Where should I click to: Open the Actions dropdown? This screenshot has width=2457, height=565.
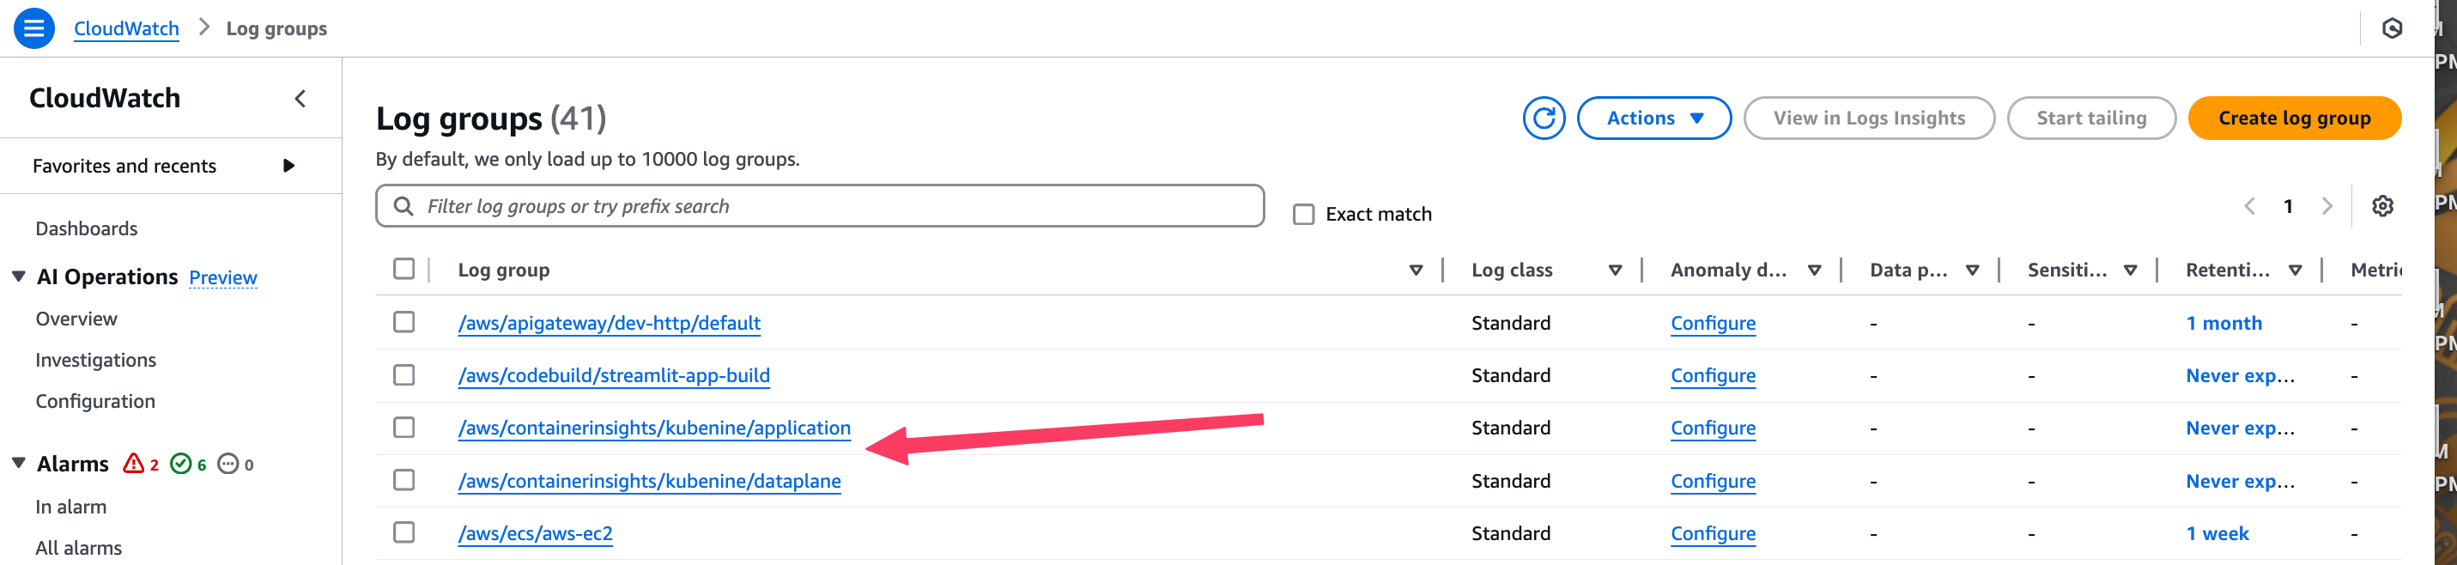(1653, 118)
